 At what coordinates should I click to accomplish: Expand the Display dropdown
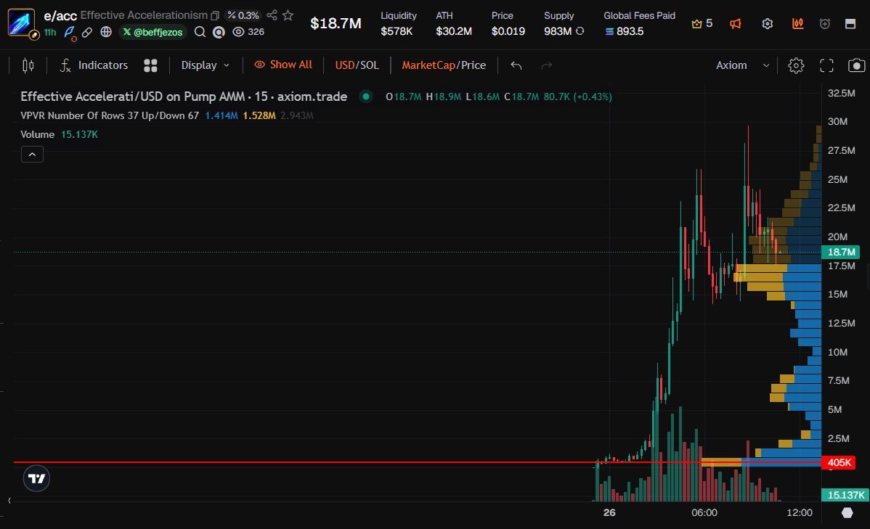click(x=205, y=65)
